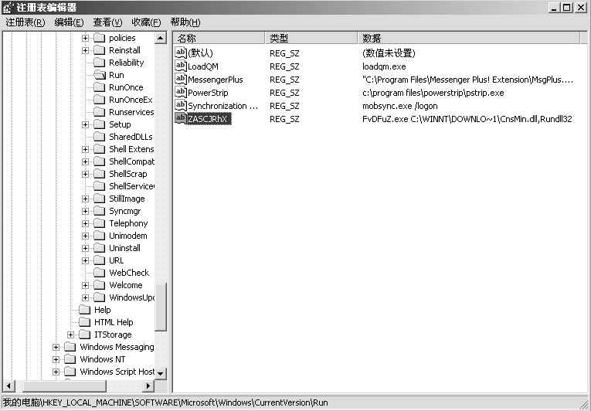Click the Runservices folder icon
Image resolution: width=591 pixels, height=411 pixels.
99,112
